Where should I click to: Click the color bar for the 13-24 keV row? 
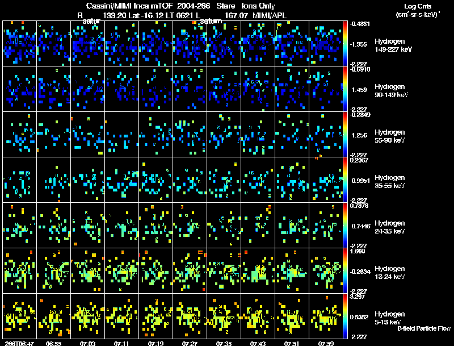[345, 271]
